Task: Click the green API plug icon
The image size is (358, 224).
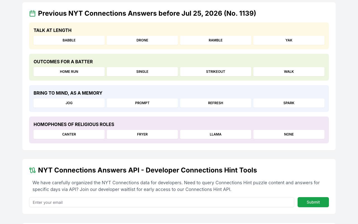Action: [x=32, y=170]
